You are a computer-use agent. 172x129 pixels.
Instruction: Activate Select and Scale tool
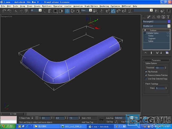click(x=78, y=11)
